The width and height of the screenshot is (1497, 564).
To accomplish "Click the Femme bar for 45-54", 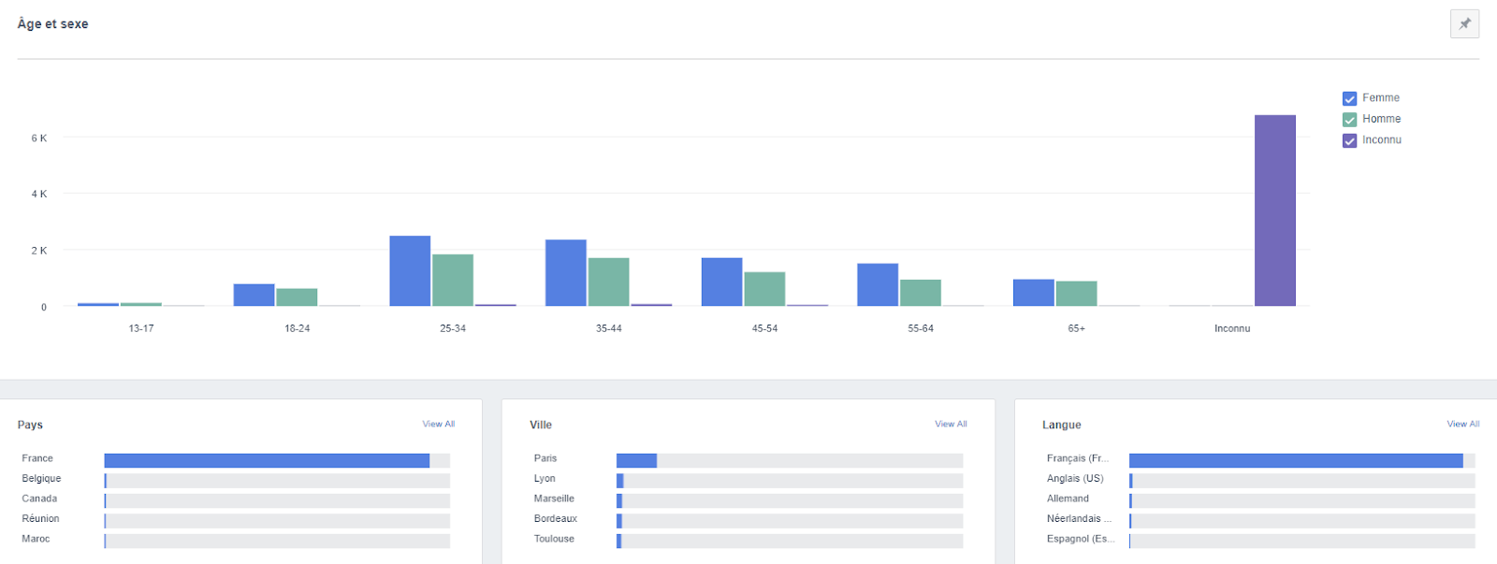I will [x=721, y=282].
